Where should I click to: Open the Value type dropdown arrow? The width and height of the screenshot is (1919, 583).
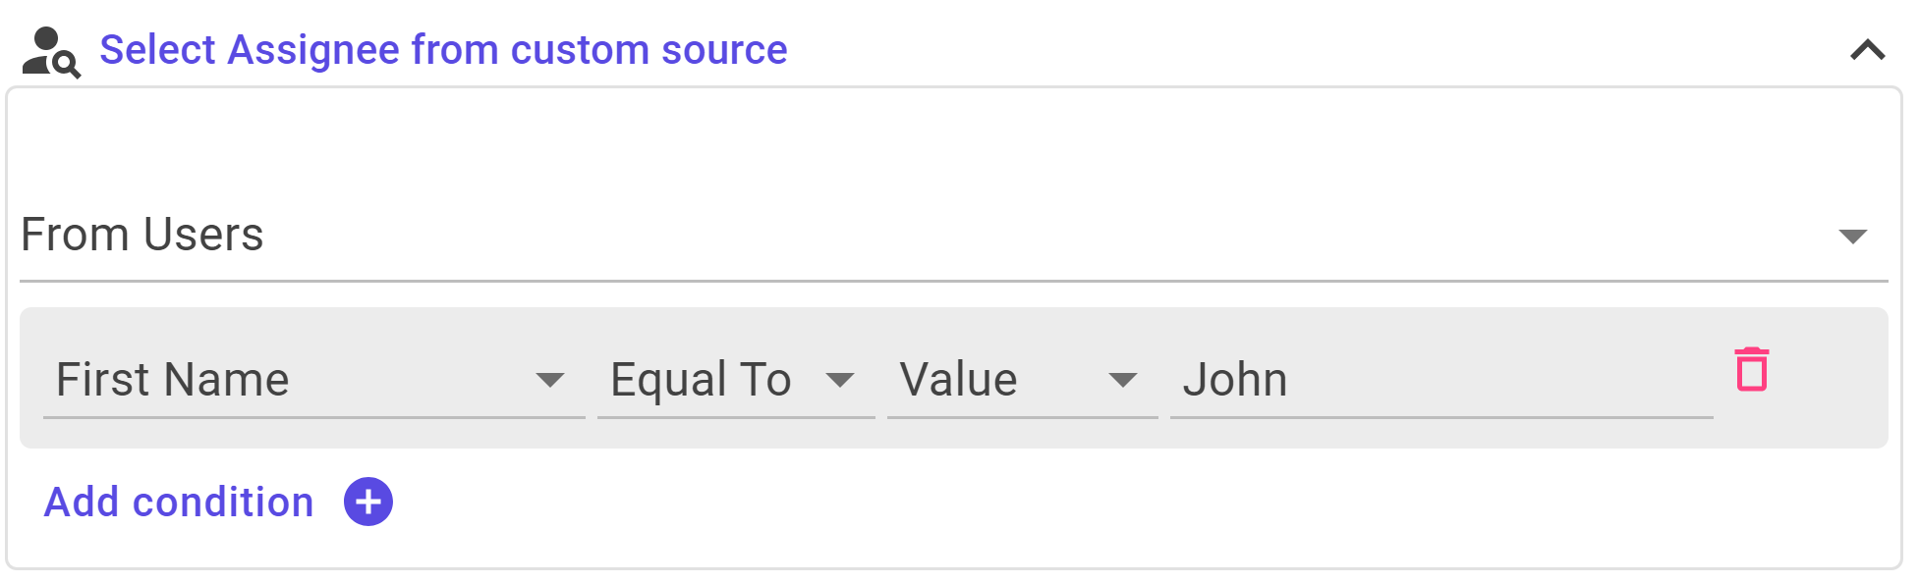coord(1122,380)
